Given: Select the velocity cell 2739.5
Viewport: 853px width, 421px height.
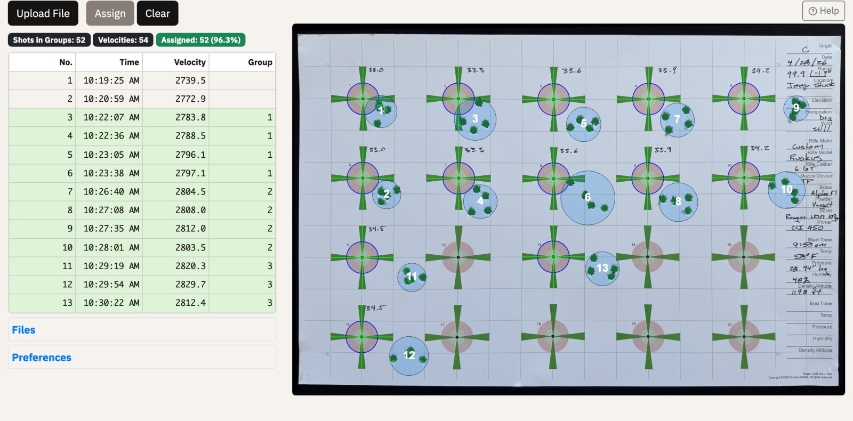Looking at the screenshot, I should tap(175, 80).
